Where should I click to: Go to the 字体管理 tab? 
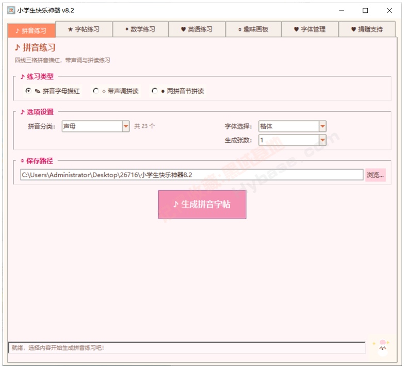pos(310,29)
